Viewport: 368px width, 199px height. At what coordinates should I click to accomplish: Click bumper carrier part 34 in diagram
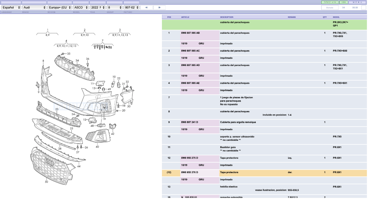pos(75,68)
